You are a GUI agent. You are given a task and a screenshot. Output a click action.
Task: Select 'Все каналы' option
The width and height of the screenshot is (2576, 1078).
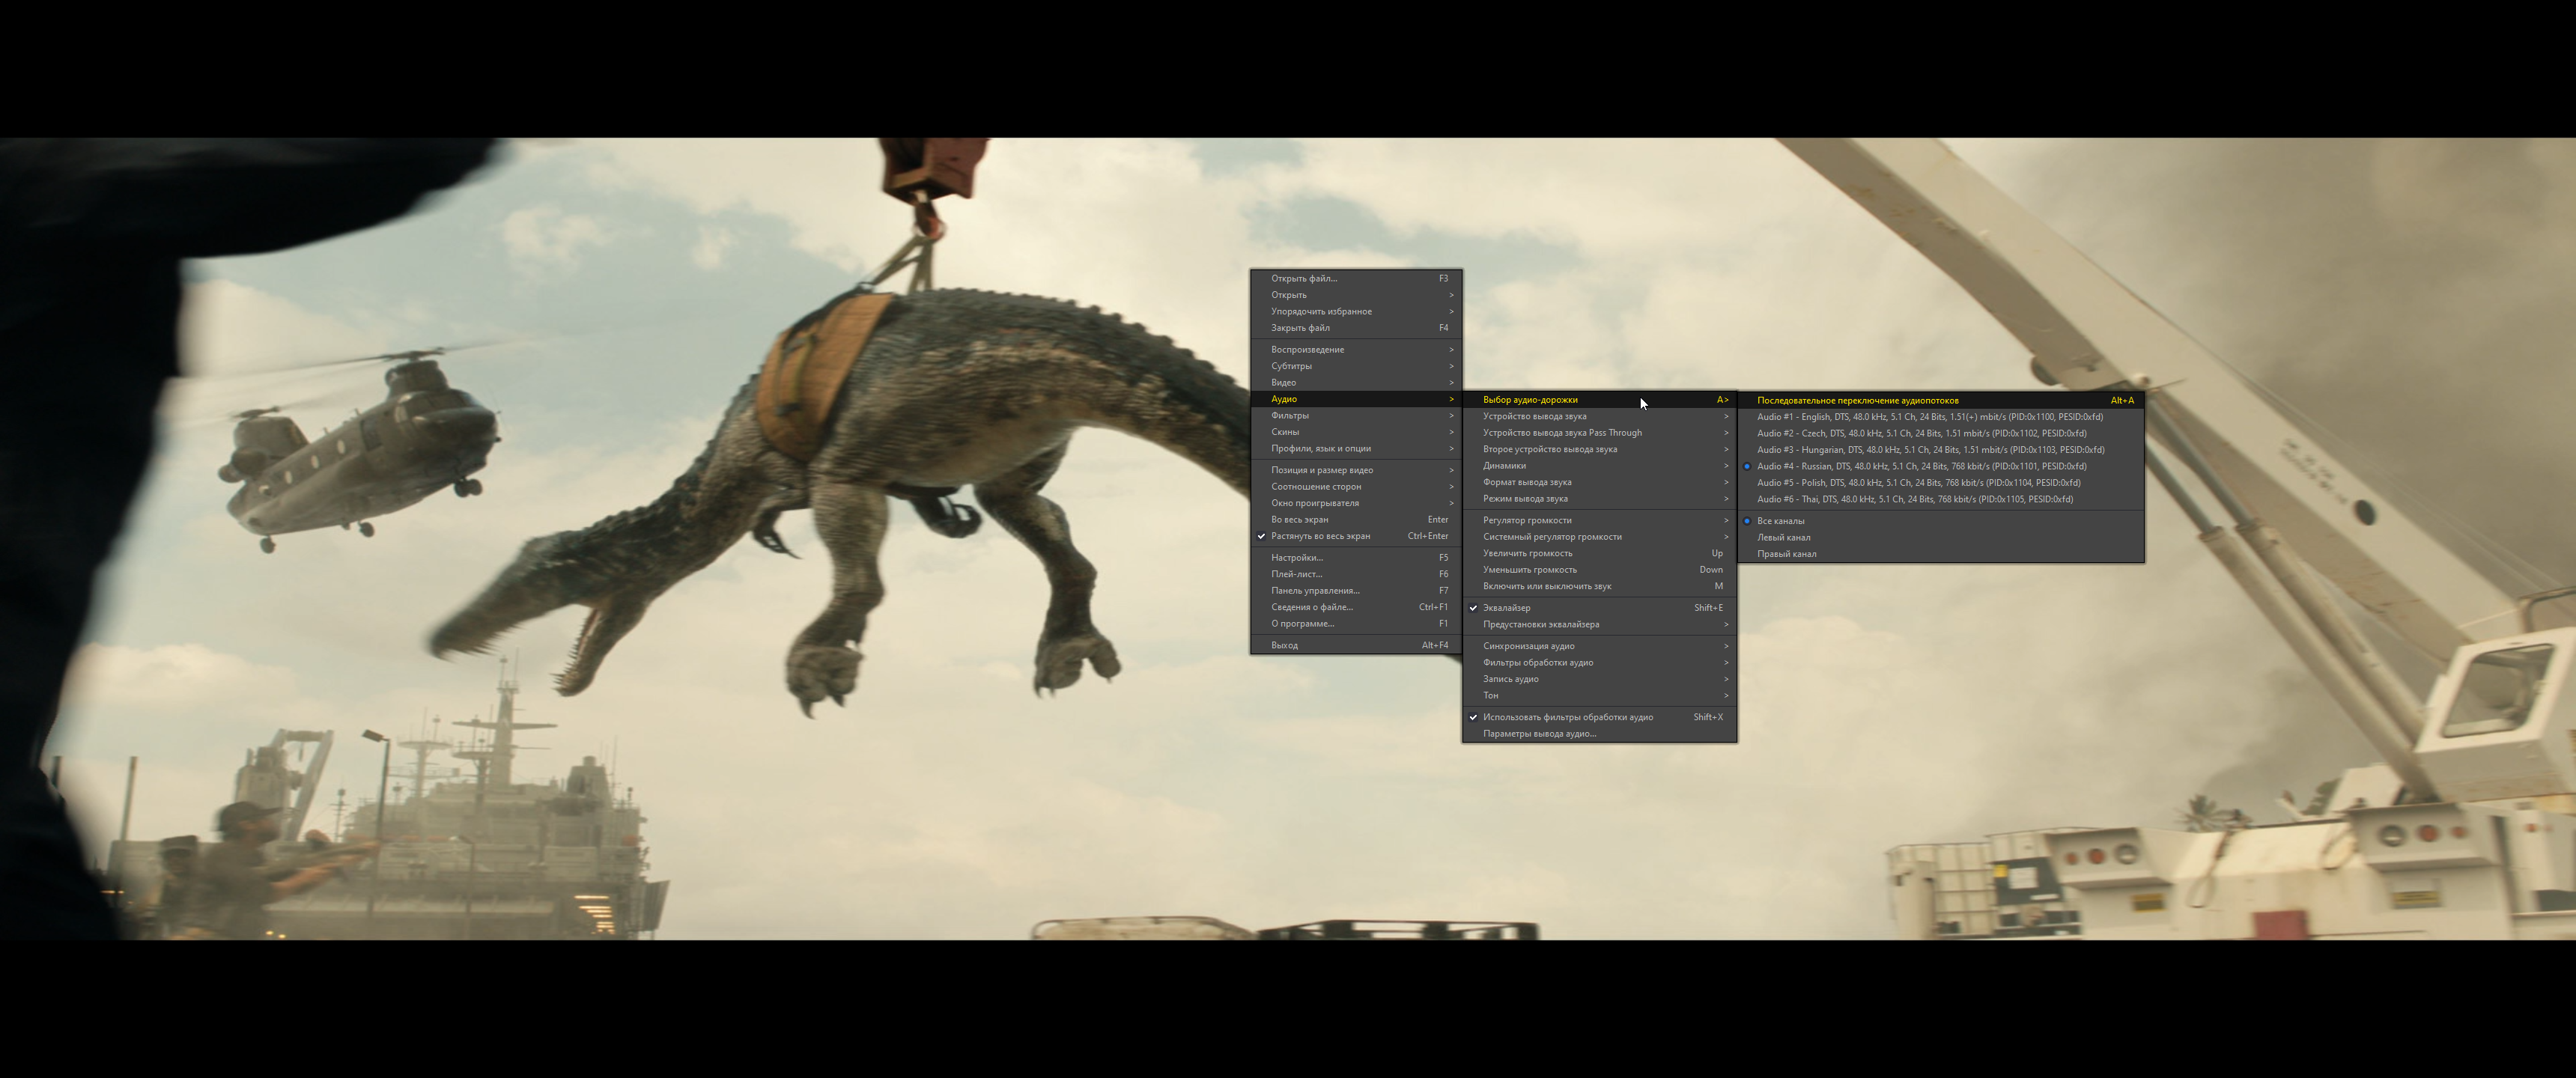click(x=1941, y=521)
